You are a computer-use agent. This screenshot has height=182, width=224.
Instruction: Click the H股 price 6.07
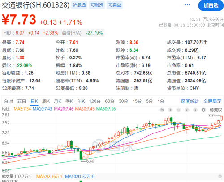point(20,33)
